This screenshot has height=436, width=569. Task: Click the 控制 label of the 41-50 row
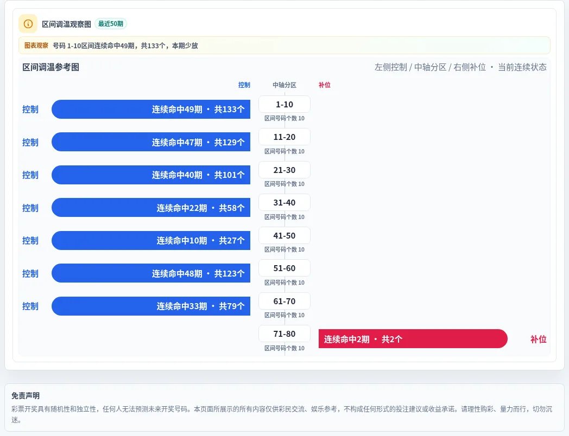[x=30, y=240]
